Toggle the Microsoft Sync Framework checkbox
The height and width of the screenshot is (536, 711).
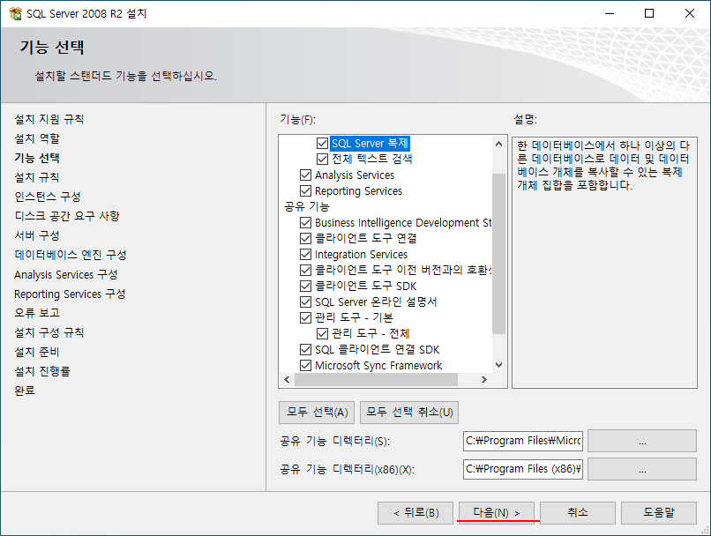point(305,365)
